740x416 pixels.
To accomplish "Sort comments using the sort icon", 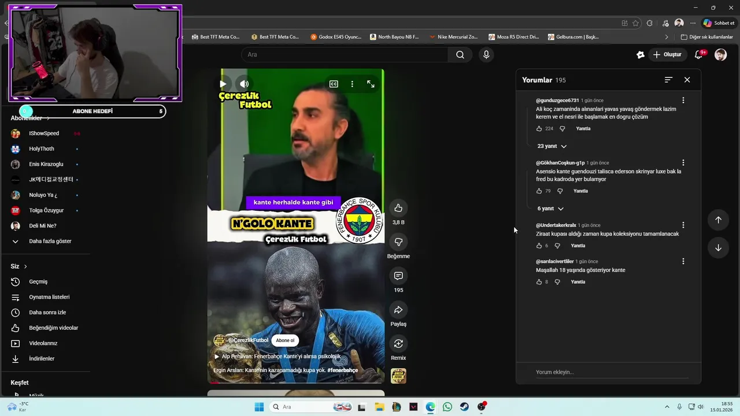I will click(x=668, y=80).
